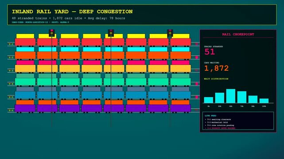This screenshot has width=284, height=159.
Task: Click the '48 stranded trains' header text
Action: pyautogui.click(x=29, y=18)
